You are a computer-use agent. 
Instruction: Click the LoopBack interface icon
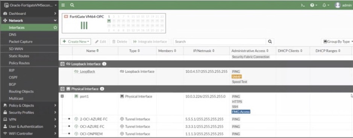tap(76, 72)
